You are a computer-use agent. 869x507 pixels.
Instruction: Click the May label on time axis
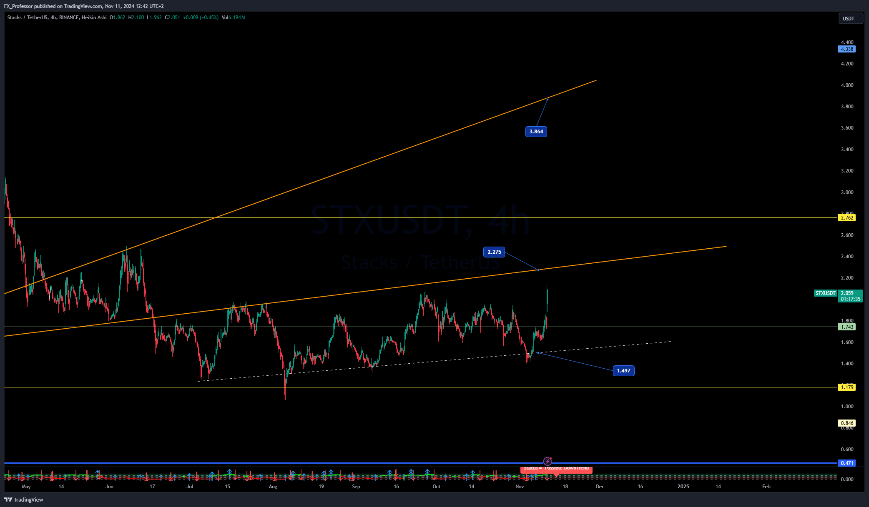pyautogui.click(x=26, y=487)
